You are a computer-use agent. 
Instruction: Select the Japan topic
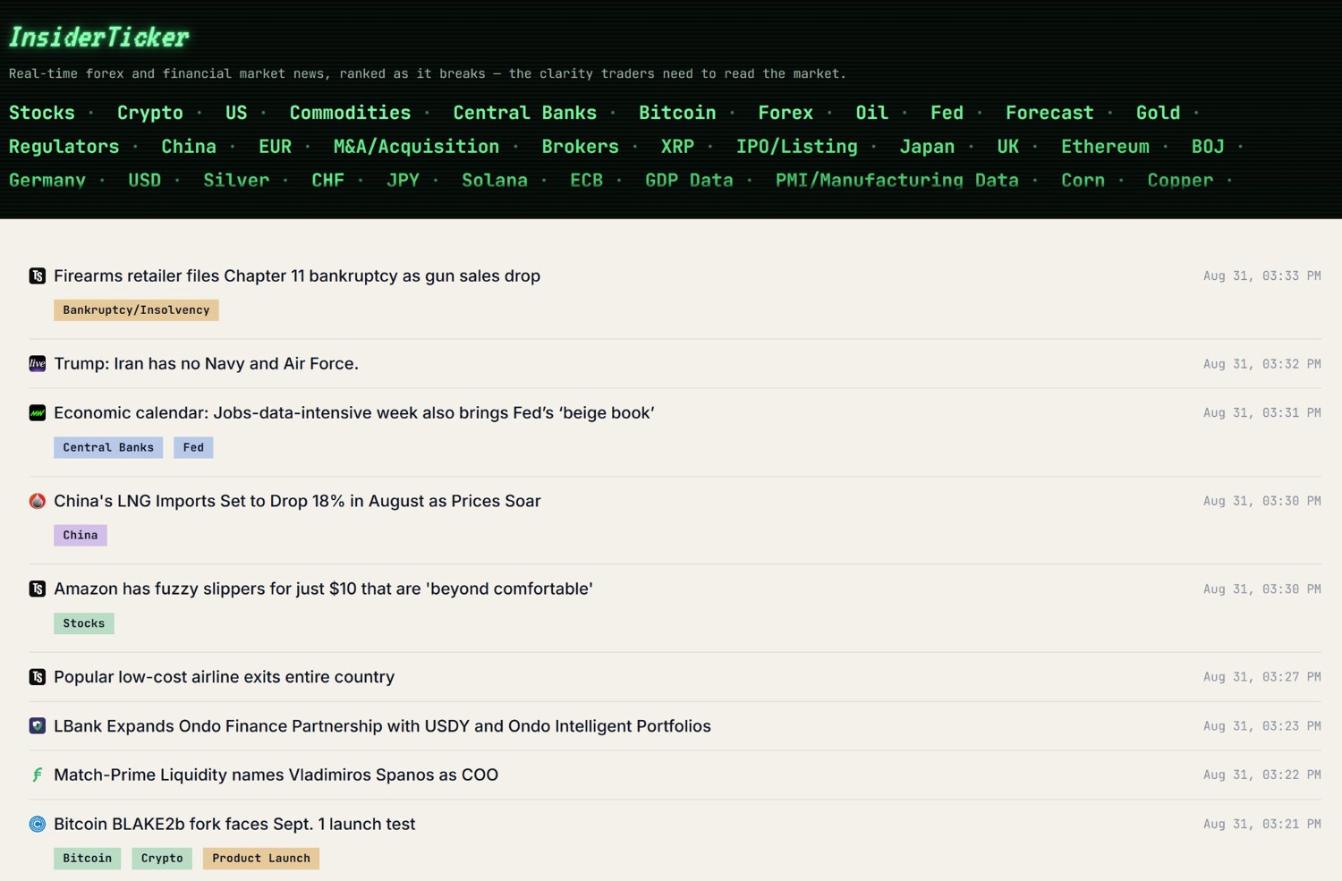(x=927, y=147)
